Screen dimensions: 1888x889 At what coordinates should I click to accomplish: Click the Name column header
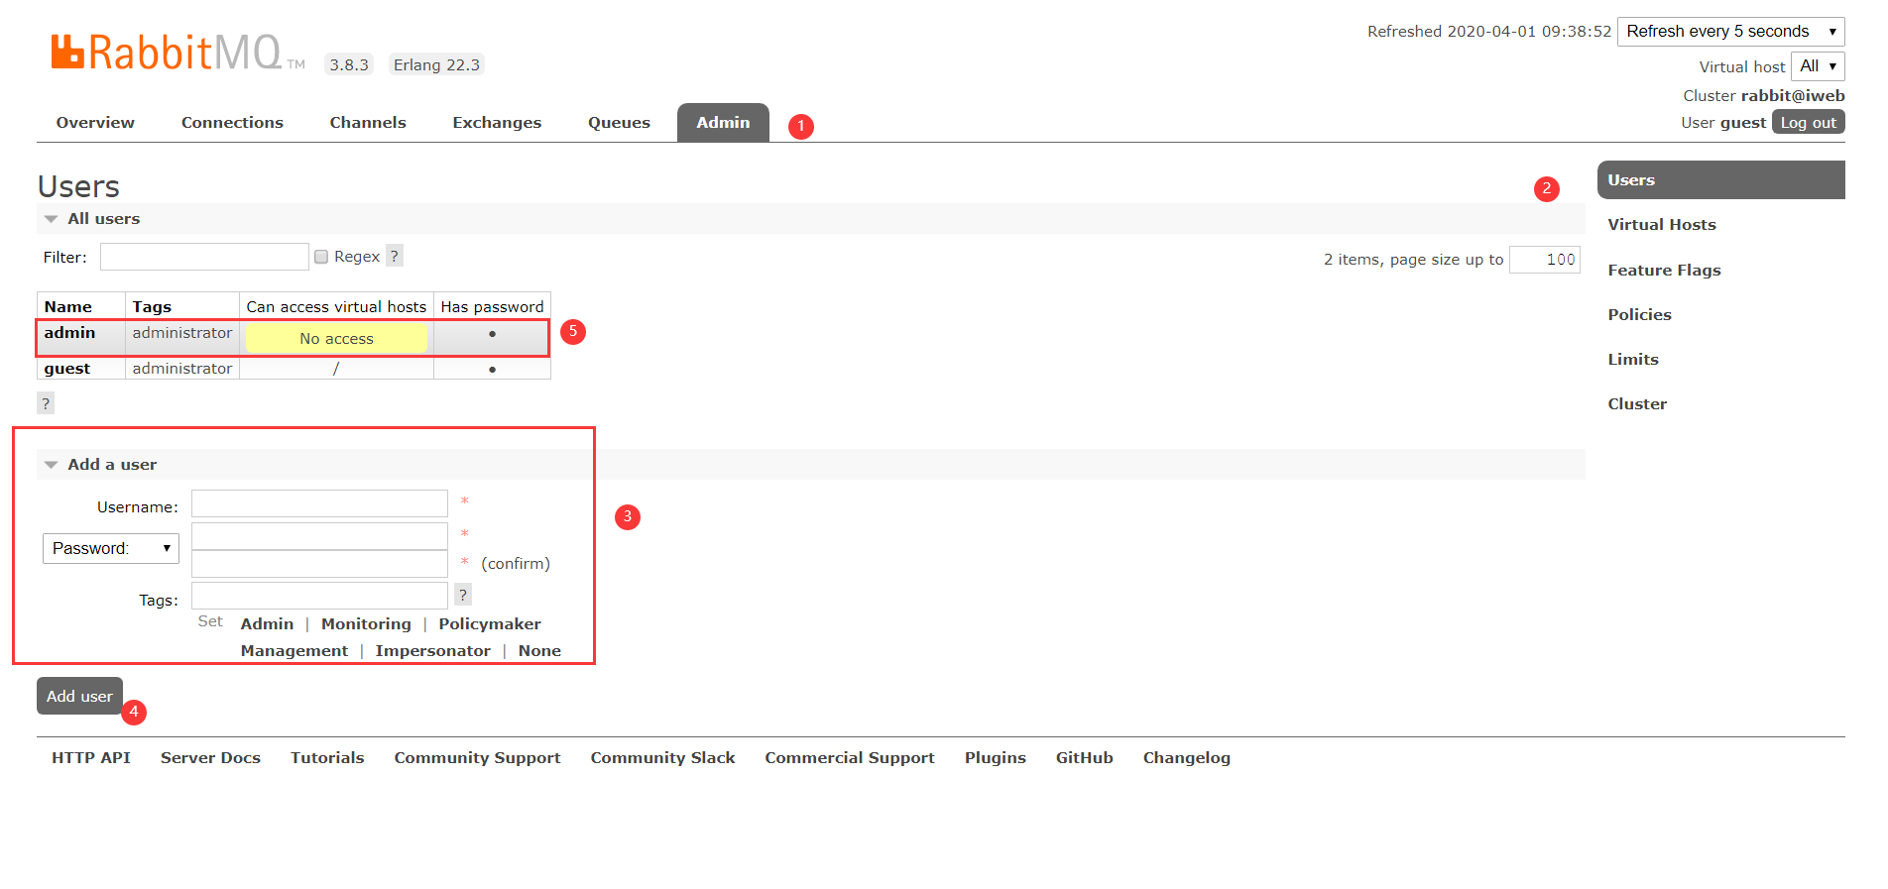pos(81,306)
